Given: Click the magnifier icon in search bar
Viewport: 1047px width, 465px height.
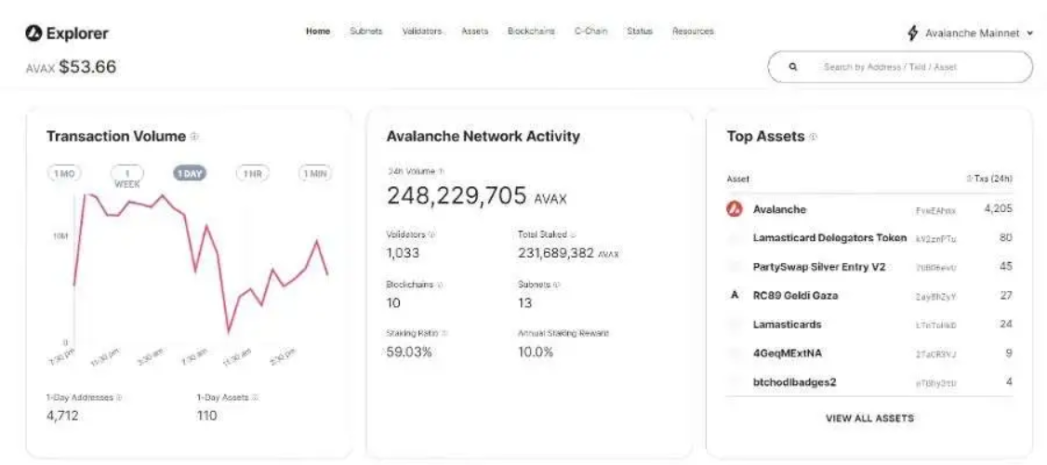Looking at the screenshot, I should pos(792,67).
